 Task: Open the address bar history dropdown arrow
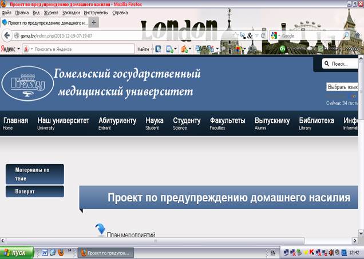pos(256,35)
